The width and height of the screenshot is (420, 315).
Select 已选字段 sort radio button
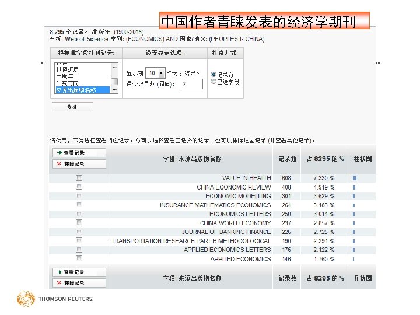tap(213, 82)
